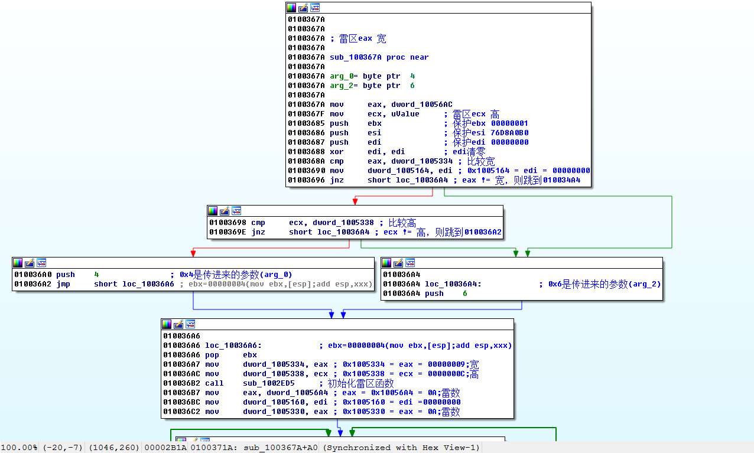Click pencil edit icon on 01003698 block
The width and height of the screenshot is (754, 453).
[225, 211]
